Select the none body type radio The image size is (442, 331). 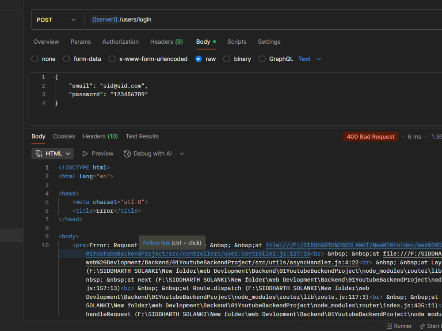(35, 59)
